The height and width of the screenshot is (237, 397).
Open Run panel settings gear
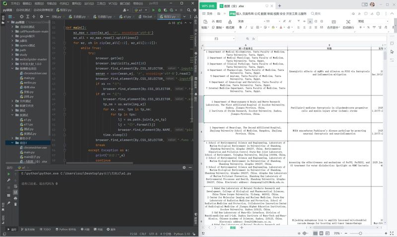(184, 167)
